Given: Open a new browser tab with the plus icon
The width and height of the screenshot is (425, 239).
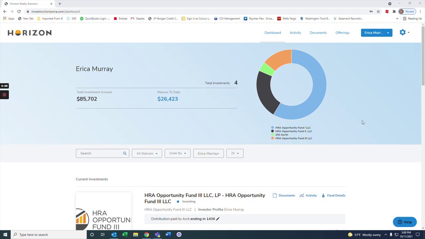Looking at the screenshot, I should [x=60, y=4].
